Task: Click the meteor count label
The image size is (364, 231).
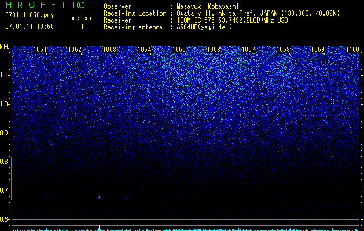Action: [x=82, y=18]
